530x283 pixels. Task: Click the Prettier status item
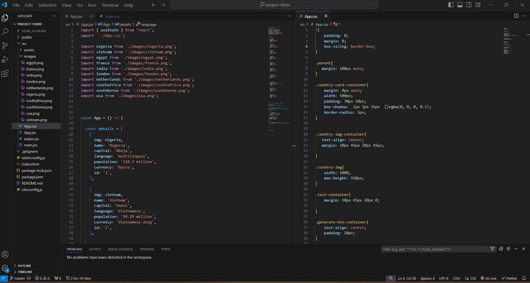click(x=509, y=279)
